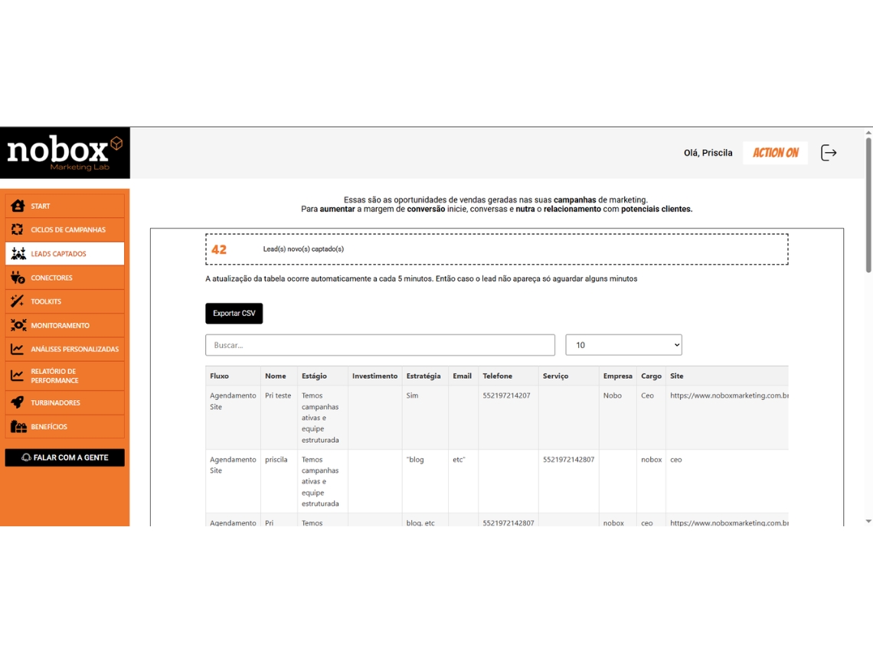This screenshot has height=667, width=873.
Task: Click the Telefone column header
Action: 498,376
